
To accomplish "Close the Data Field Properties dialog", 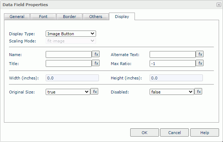I will [x=219, y=5].
